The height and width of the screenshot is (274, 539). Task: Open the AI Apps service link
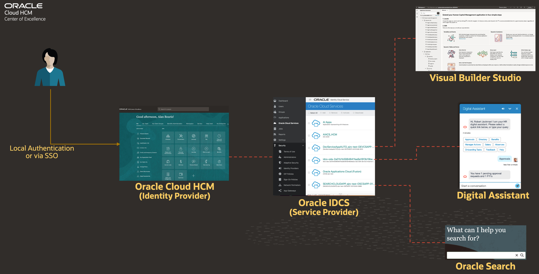pyautogui.click(x=327, y=122)
